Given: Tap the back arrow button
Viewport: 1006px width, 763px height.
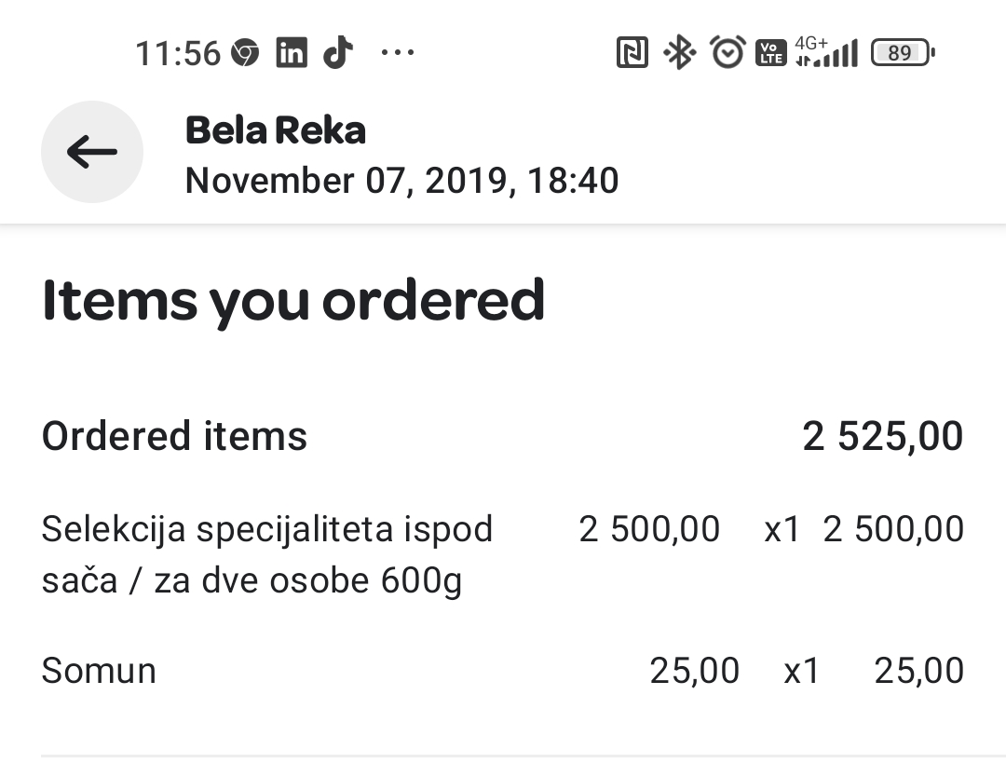Looking at the screenshot, I should (x=91, y=152).
